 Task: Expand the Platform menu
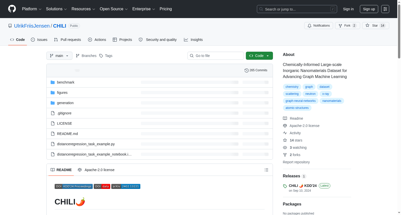tap(32, 9)
